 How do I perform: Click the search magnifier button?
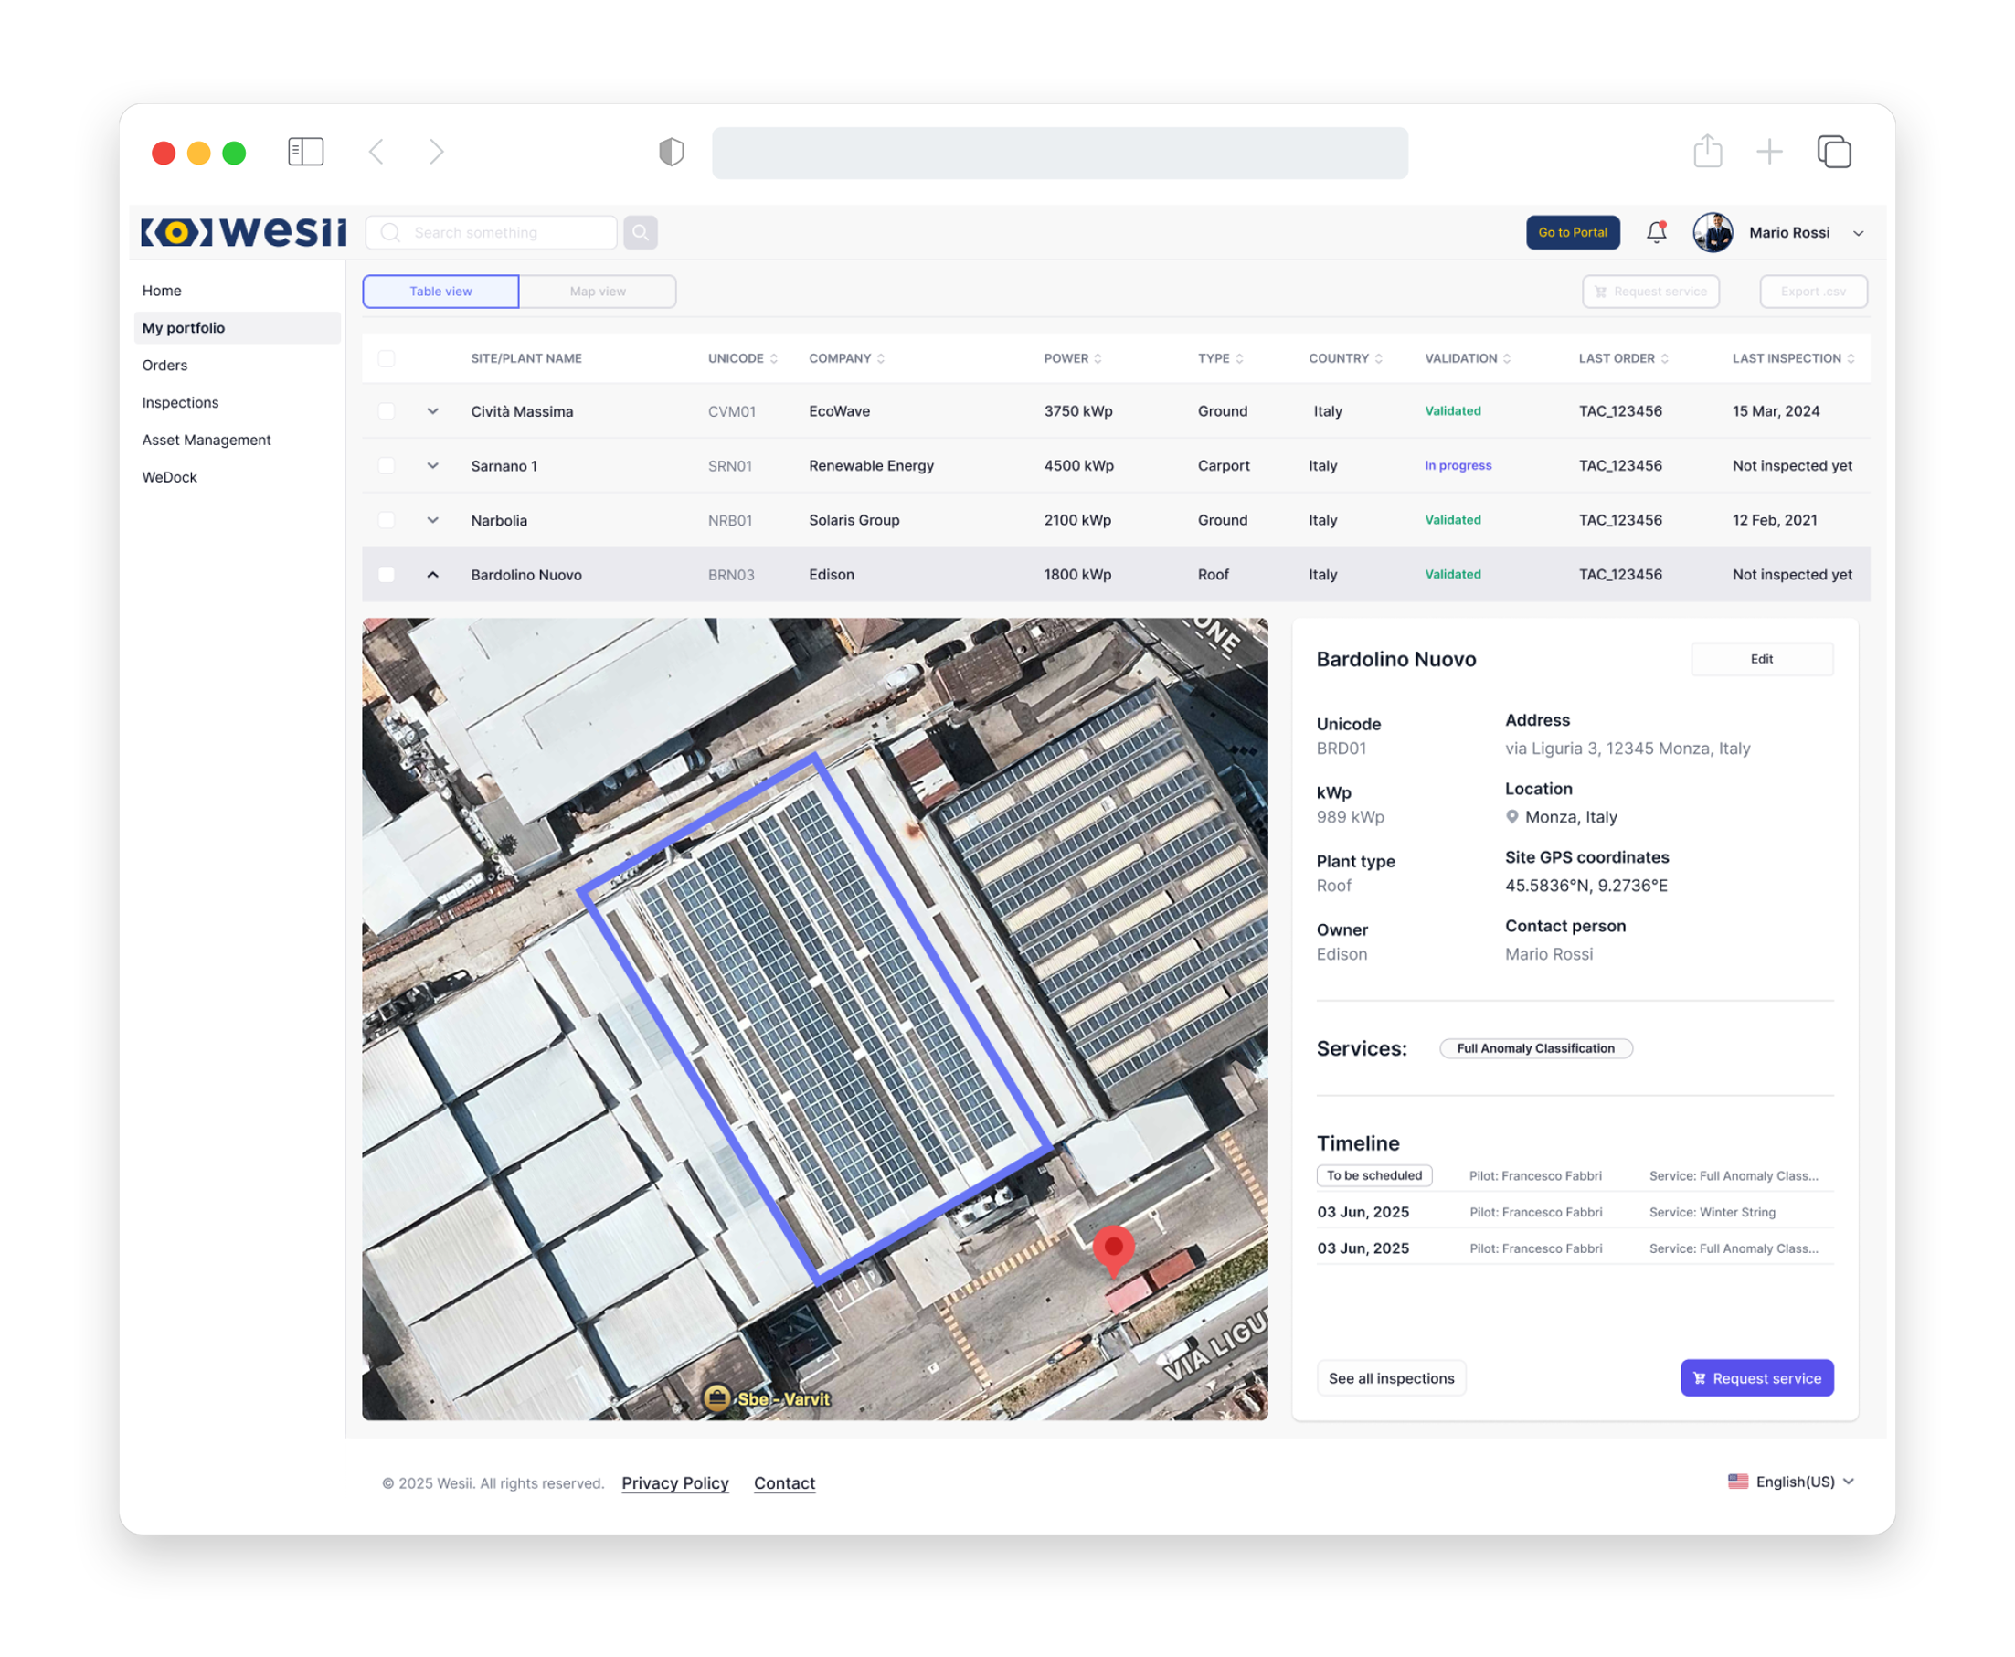(x=641, y=232)
